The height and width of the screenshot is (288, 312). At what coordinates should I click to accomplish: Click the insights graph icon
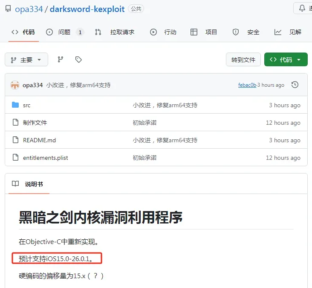coord(278,32)
